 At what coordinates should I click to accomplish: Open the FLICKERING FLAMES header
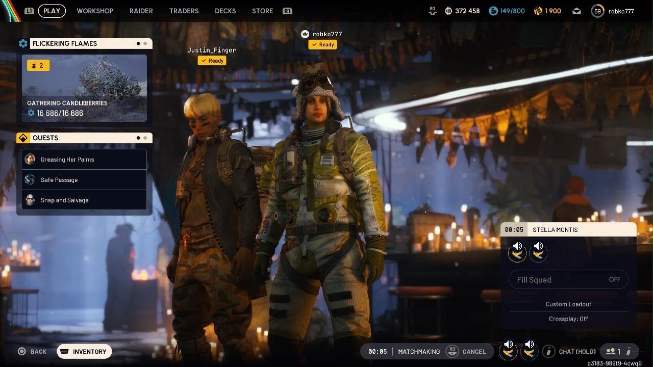click(x=91, y=44)
